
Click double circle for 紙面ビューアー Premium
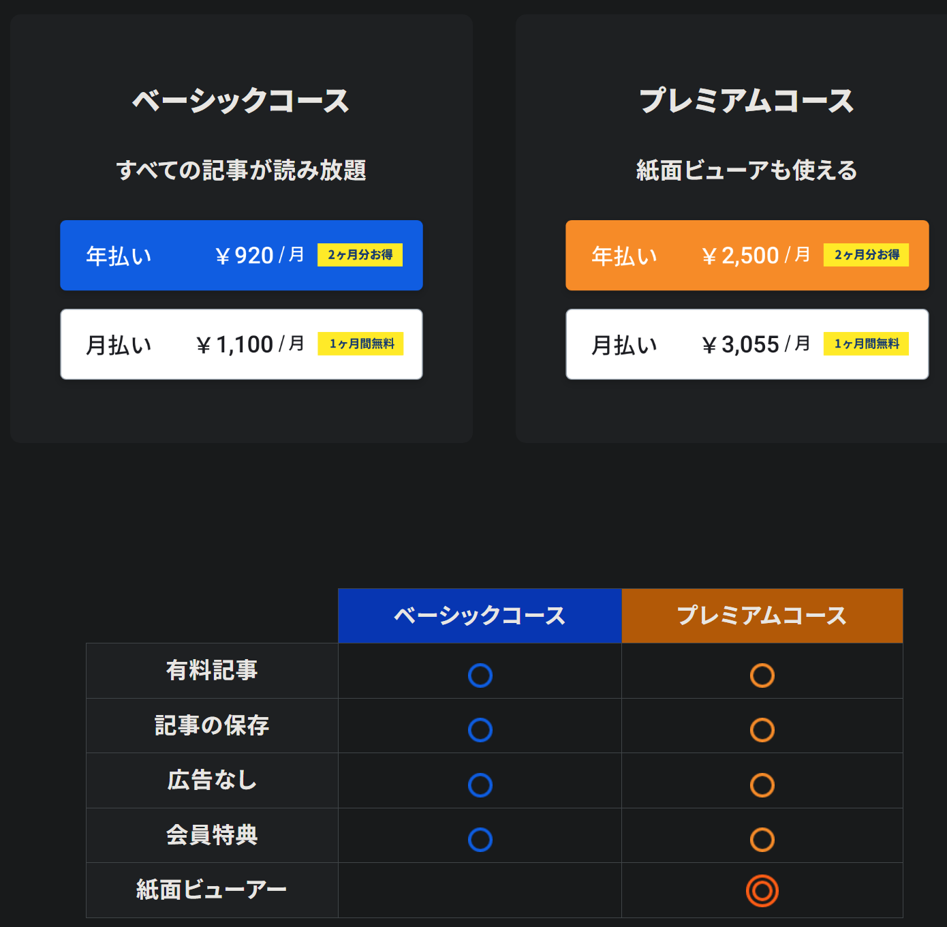pyautogui.click(x=762, y=891)
